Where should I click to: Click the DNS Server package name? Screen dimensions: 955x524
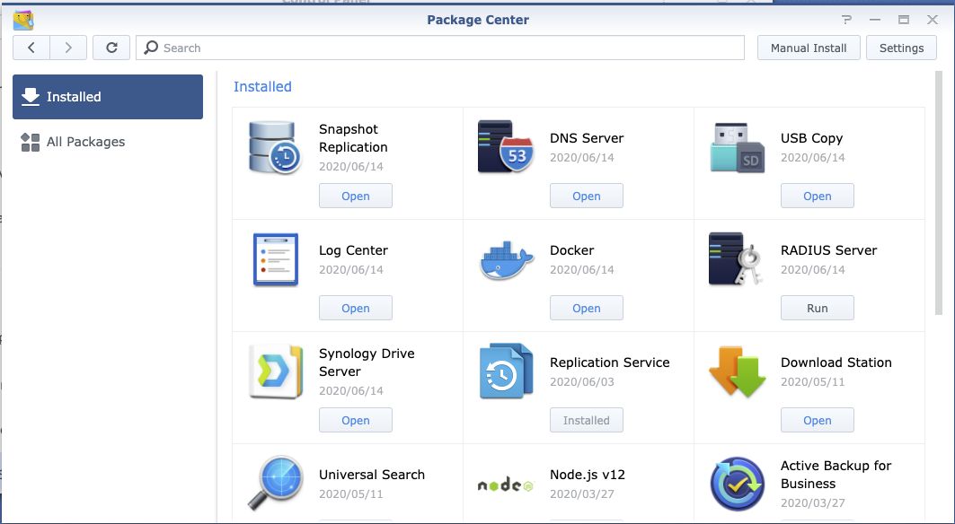[x=587, y=138]
